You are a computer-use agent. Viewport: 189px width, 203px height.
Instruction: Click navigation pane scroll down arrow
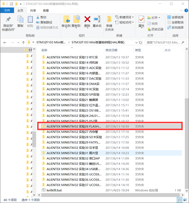[x=34, y=195]
